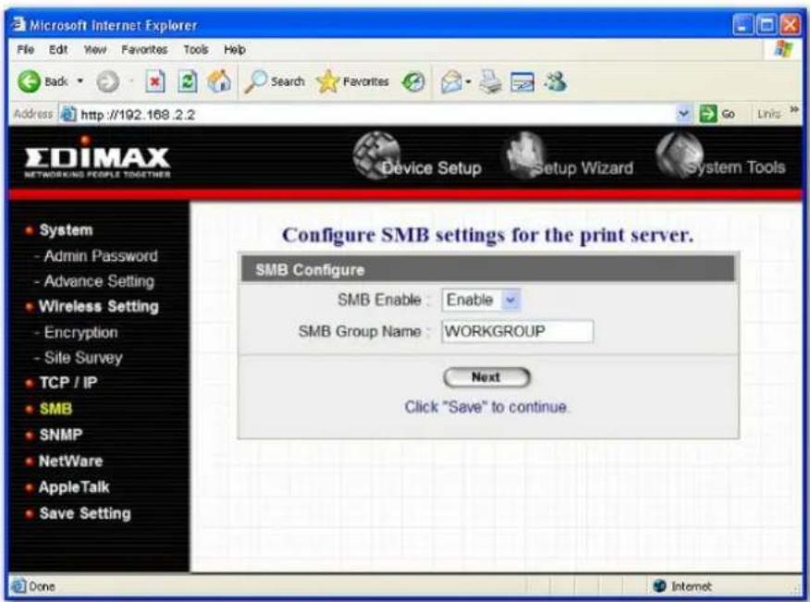Open the Tools menu
810x602 pixels.
[x=196, y=50]
